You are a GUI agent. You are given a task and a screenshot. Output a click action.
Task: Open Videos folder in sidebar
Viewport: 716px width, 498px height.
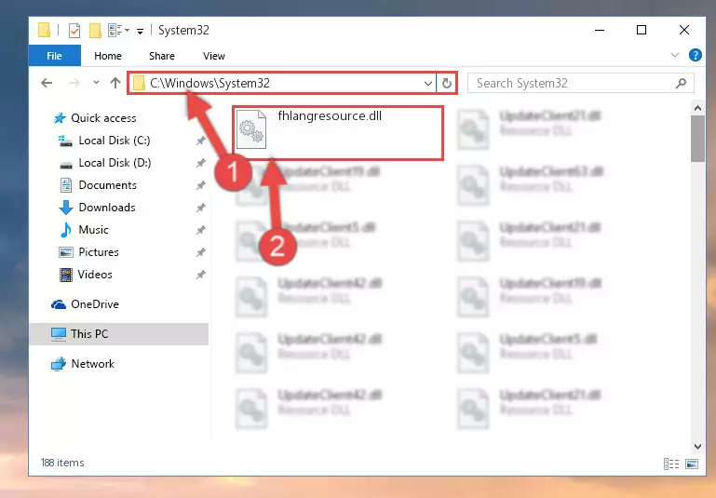(x=86, y=275)
